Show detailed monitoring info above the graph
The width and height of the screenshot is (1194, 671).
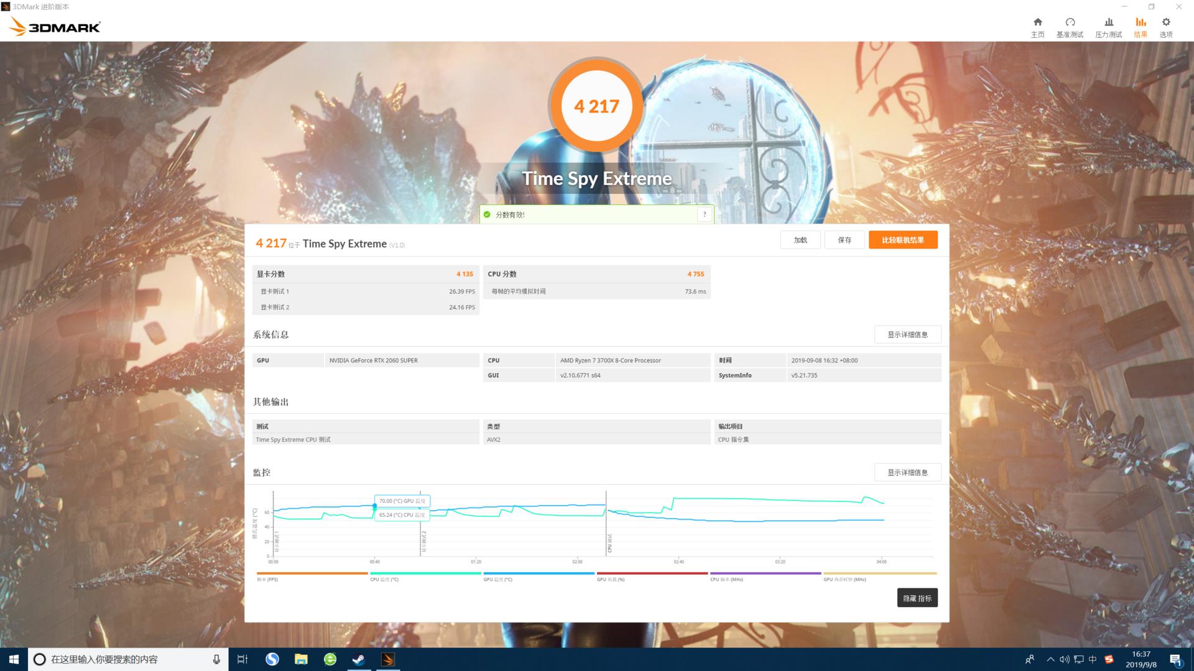click(x=908, y=472)
